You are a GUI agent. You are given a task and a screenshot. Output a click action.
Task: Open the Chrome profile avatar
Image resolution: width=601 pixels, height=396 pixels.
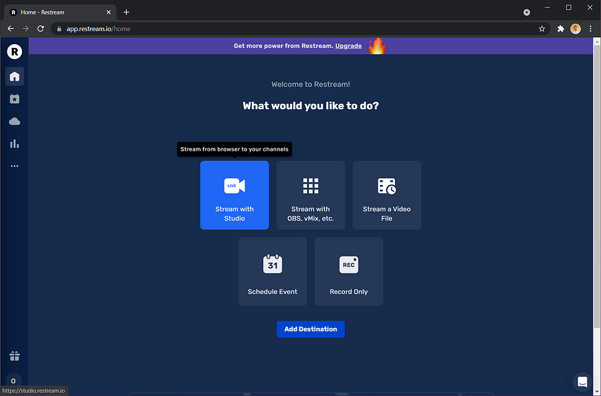(576, 29)
